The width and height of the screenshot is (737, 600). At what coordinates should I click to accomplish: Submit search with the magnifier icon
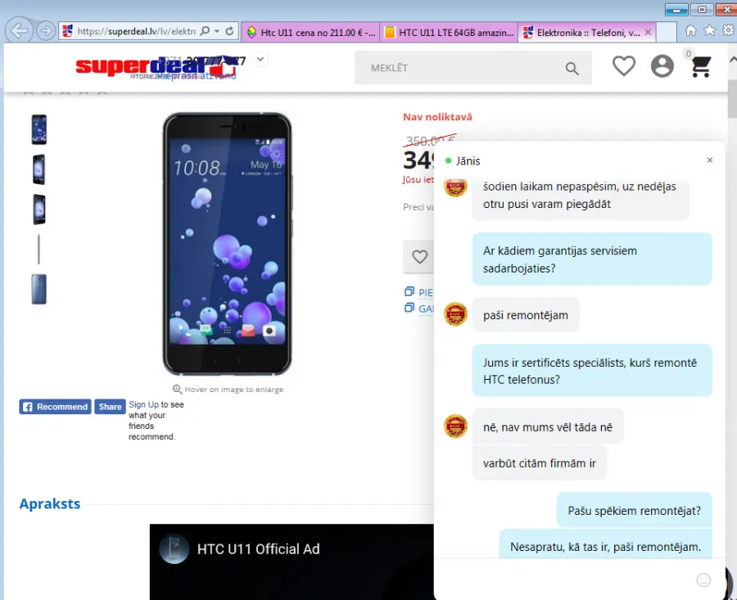click(x=572, y=69)
